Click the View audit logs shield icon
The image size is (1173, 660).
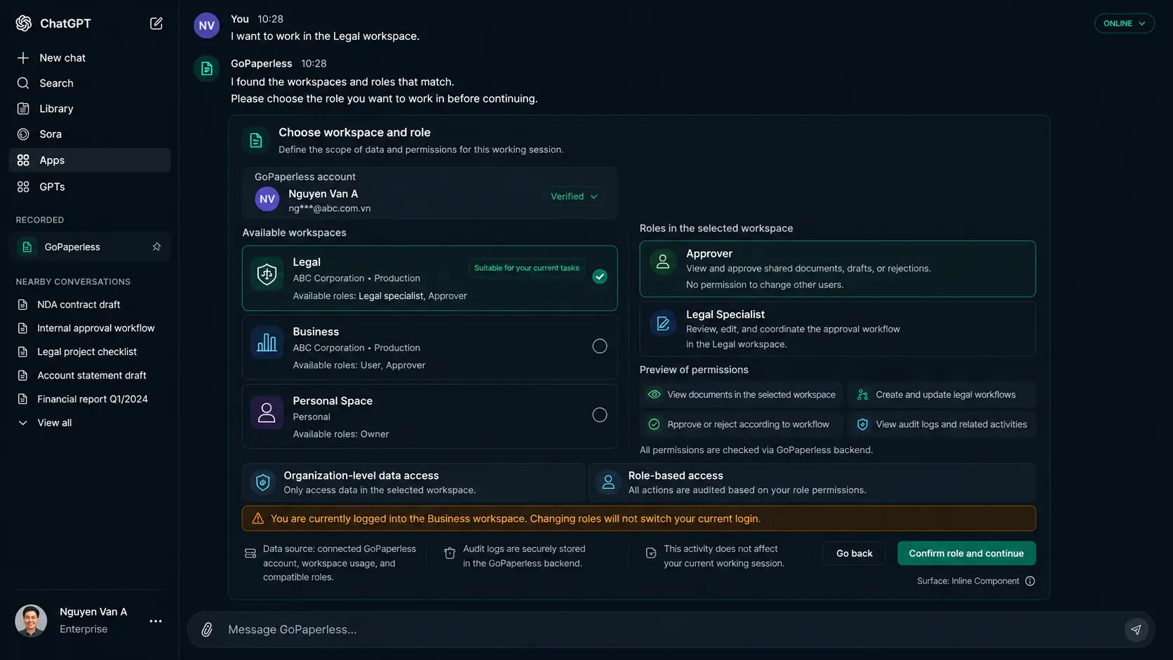(x=863, y=424)
